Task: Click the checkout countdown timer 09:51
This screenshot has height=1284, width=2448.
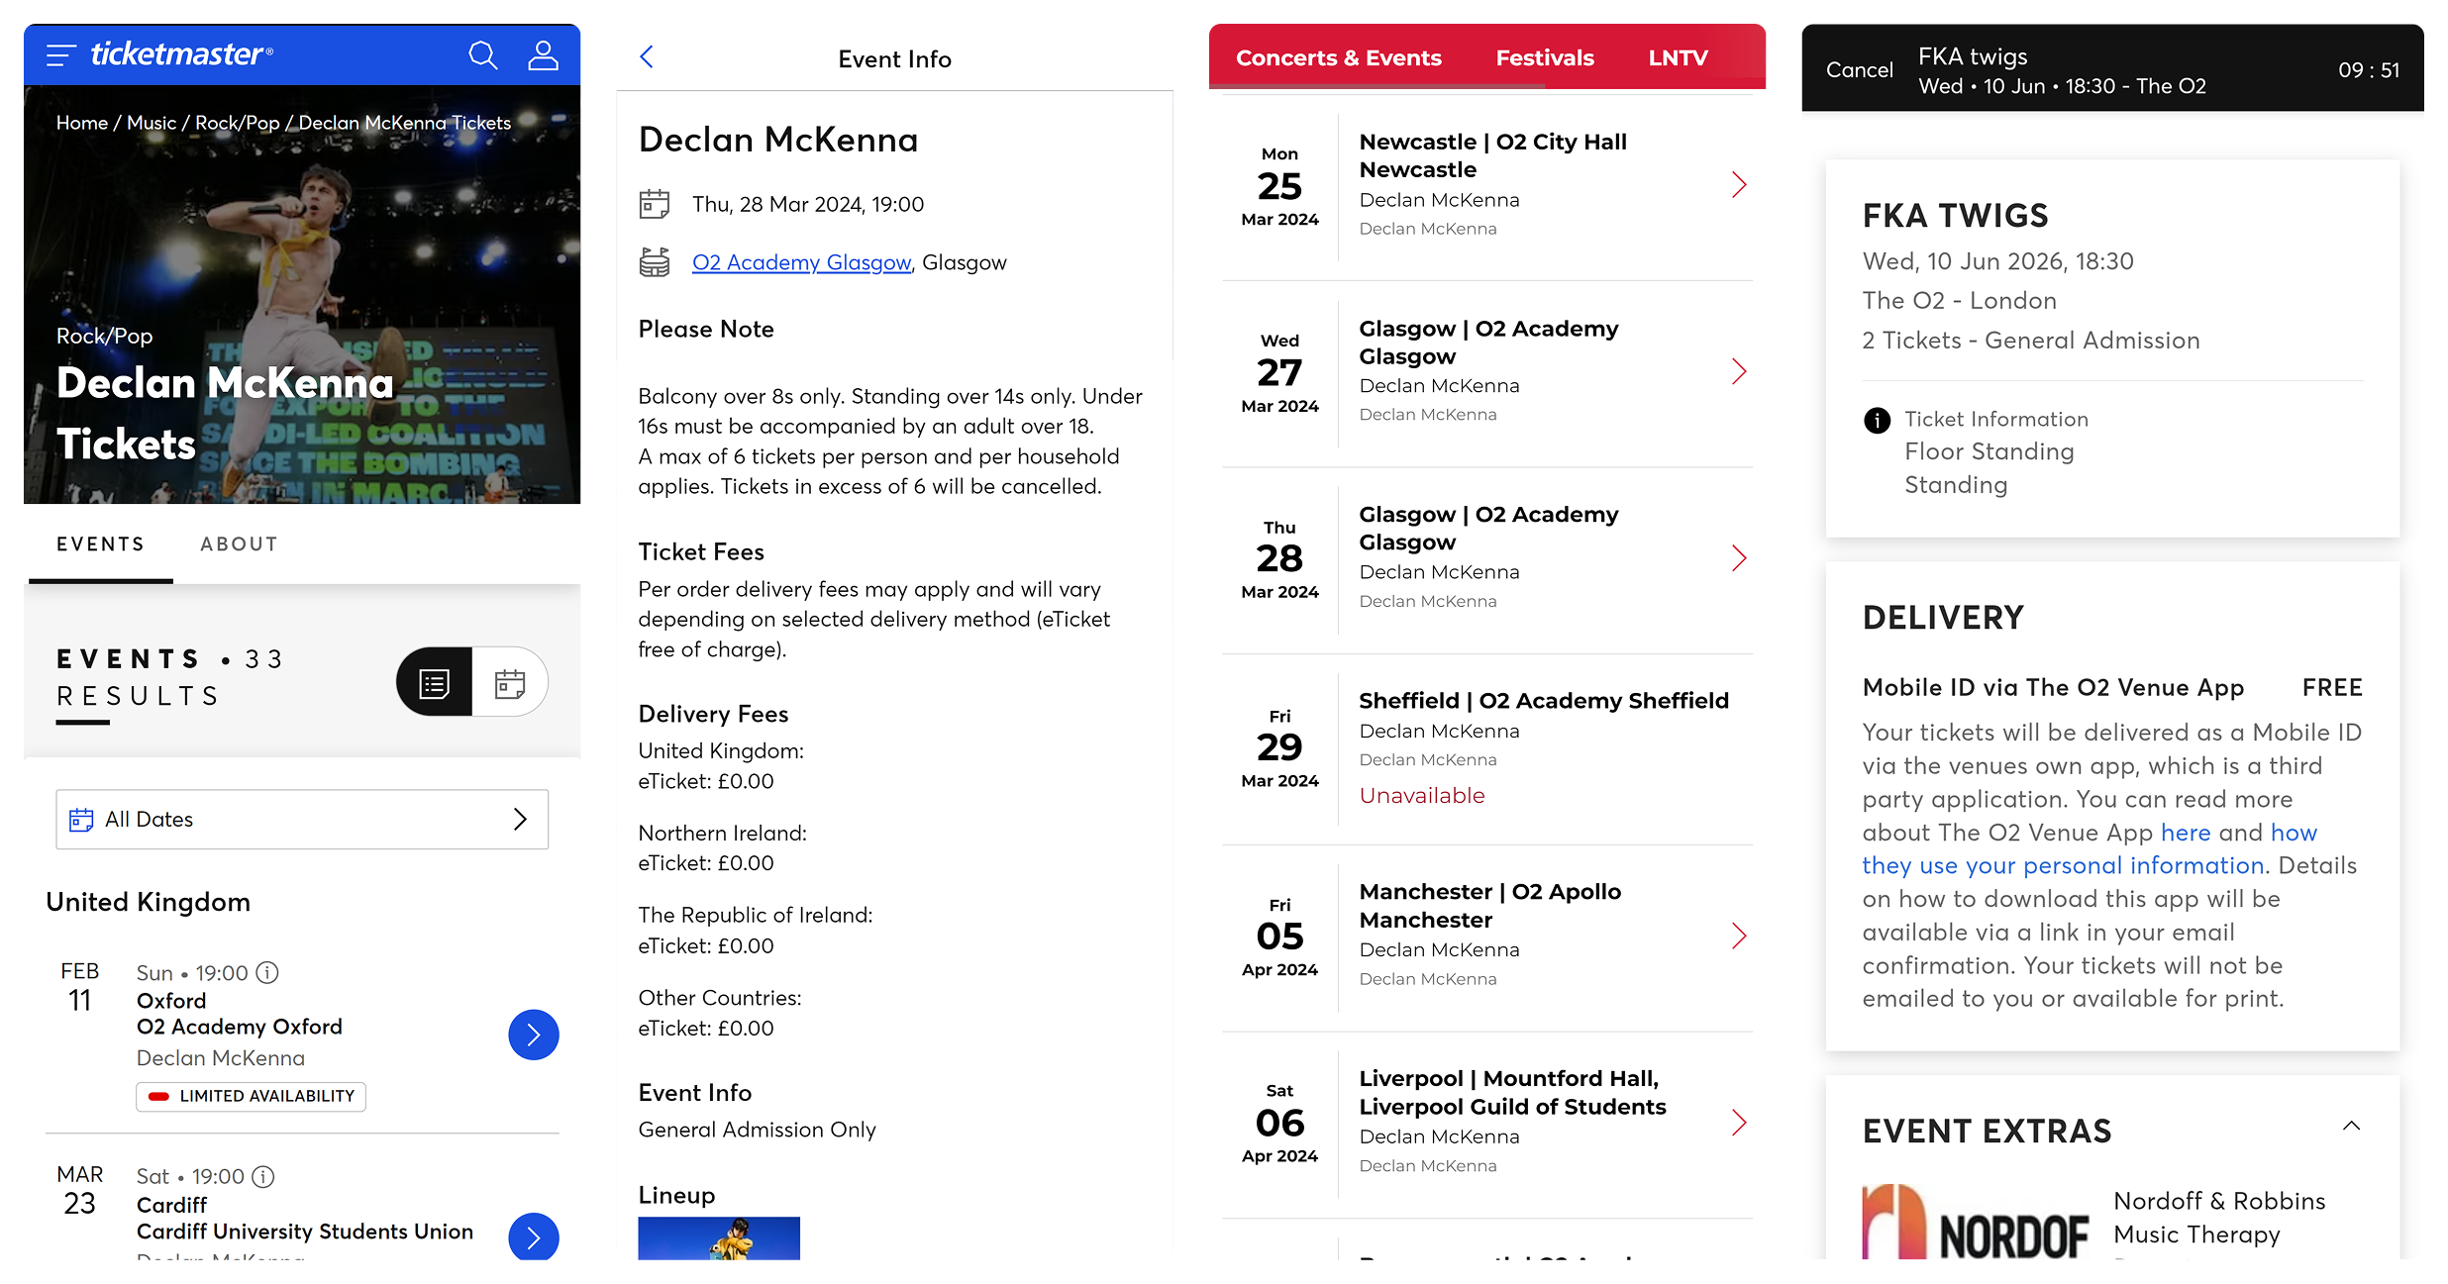Action: 2369,70
